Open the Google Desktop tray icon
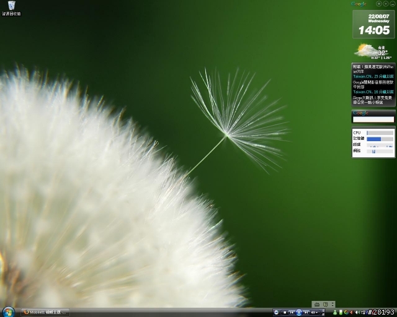The height and width of the screenshot is (317, 397). point(346,313)
